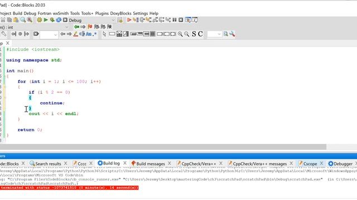
Task: Toggle search in selected text icon
Action: (x=82, y=34)
